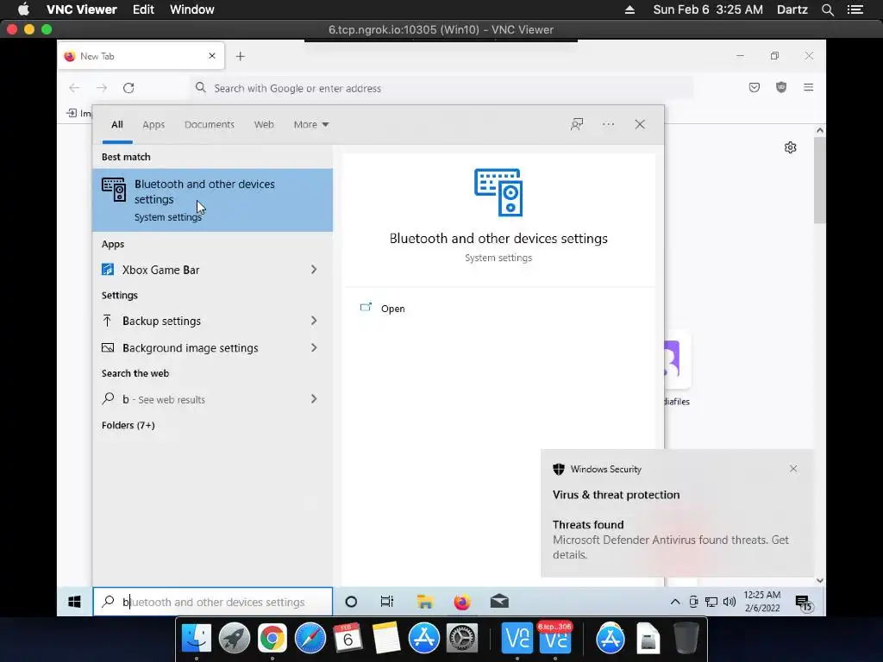The width and height of the screenshot is (883, 662).
Task: Open Launchpad from the Dock
Action: (x=235, y=639)
